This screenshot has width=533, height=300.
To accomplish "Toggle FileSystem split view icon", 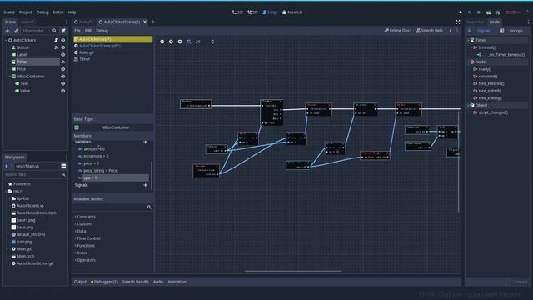I will (63, 166).
